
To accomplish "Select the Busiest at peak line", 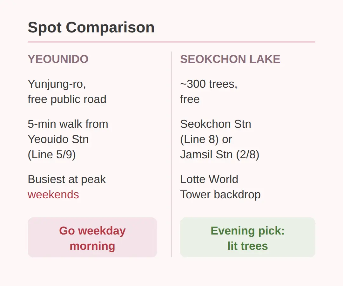I will tap(67, 180).
